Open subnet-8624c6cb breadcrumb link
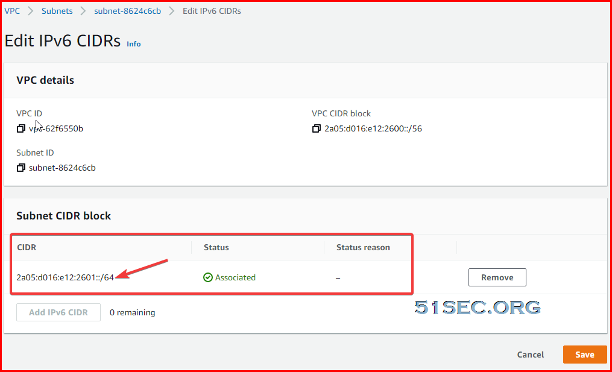Viewport: 612px width, 372px height. (x=128, y=11)
